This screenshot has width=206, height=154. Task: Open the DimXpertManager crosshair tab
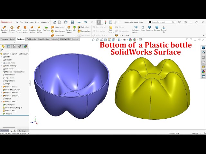click(x=20, y=46)
